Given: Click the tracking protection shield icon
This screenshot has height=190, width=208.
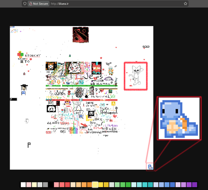Looking at the screenshot, I should click(x=25, y=3).
